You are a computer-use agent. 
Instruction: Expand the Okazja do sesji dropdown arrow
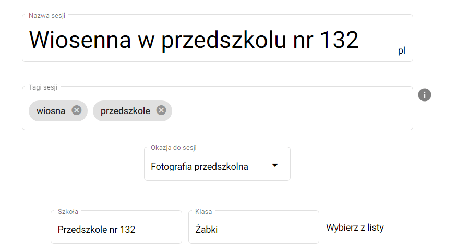click(275, 166)
